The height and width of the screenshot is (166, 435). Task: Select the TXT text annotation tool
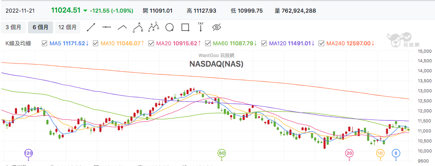(x=201, y=27)
